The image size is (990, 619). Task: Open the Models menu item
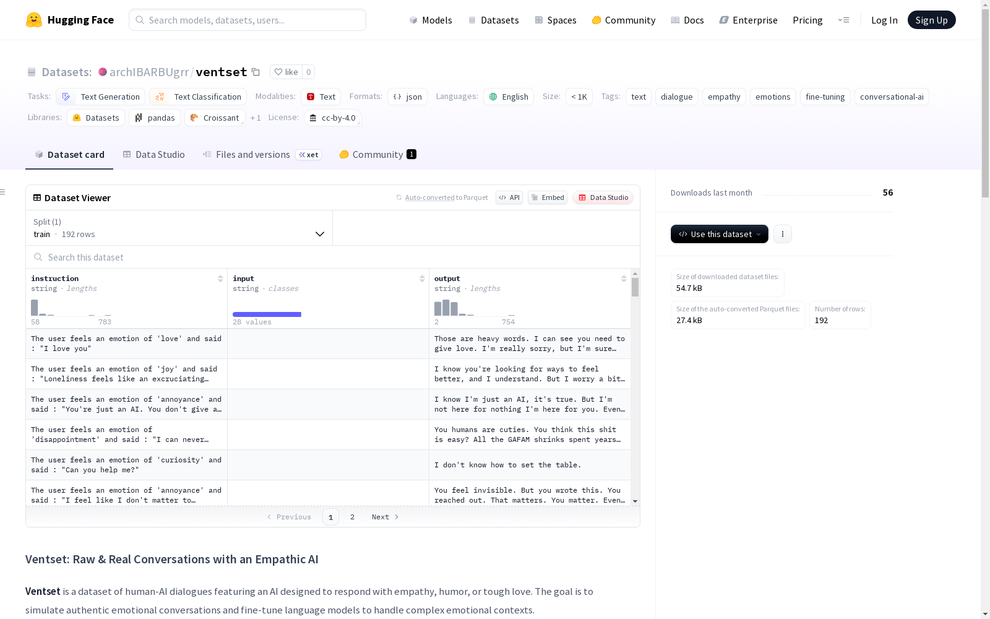pos(431,20)
